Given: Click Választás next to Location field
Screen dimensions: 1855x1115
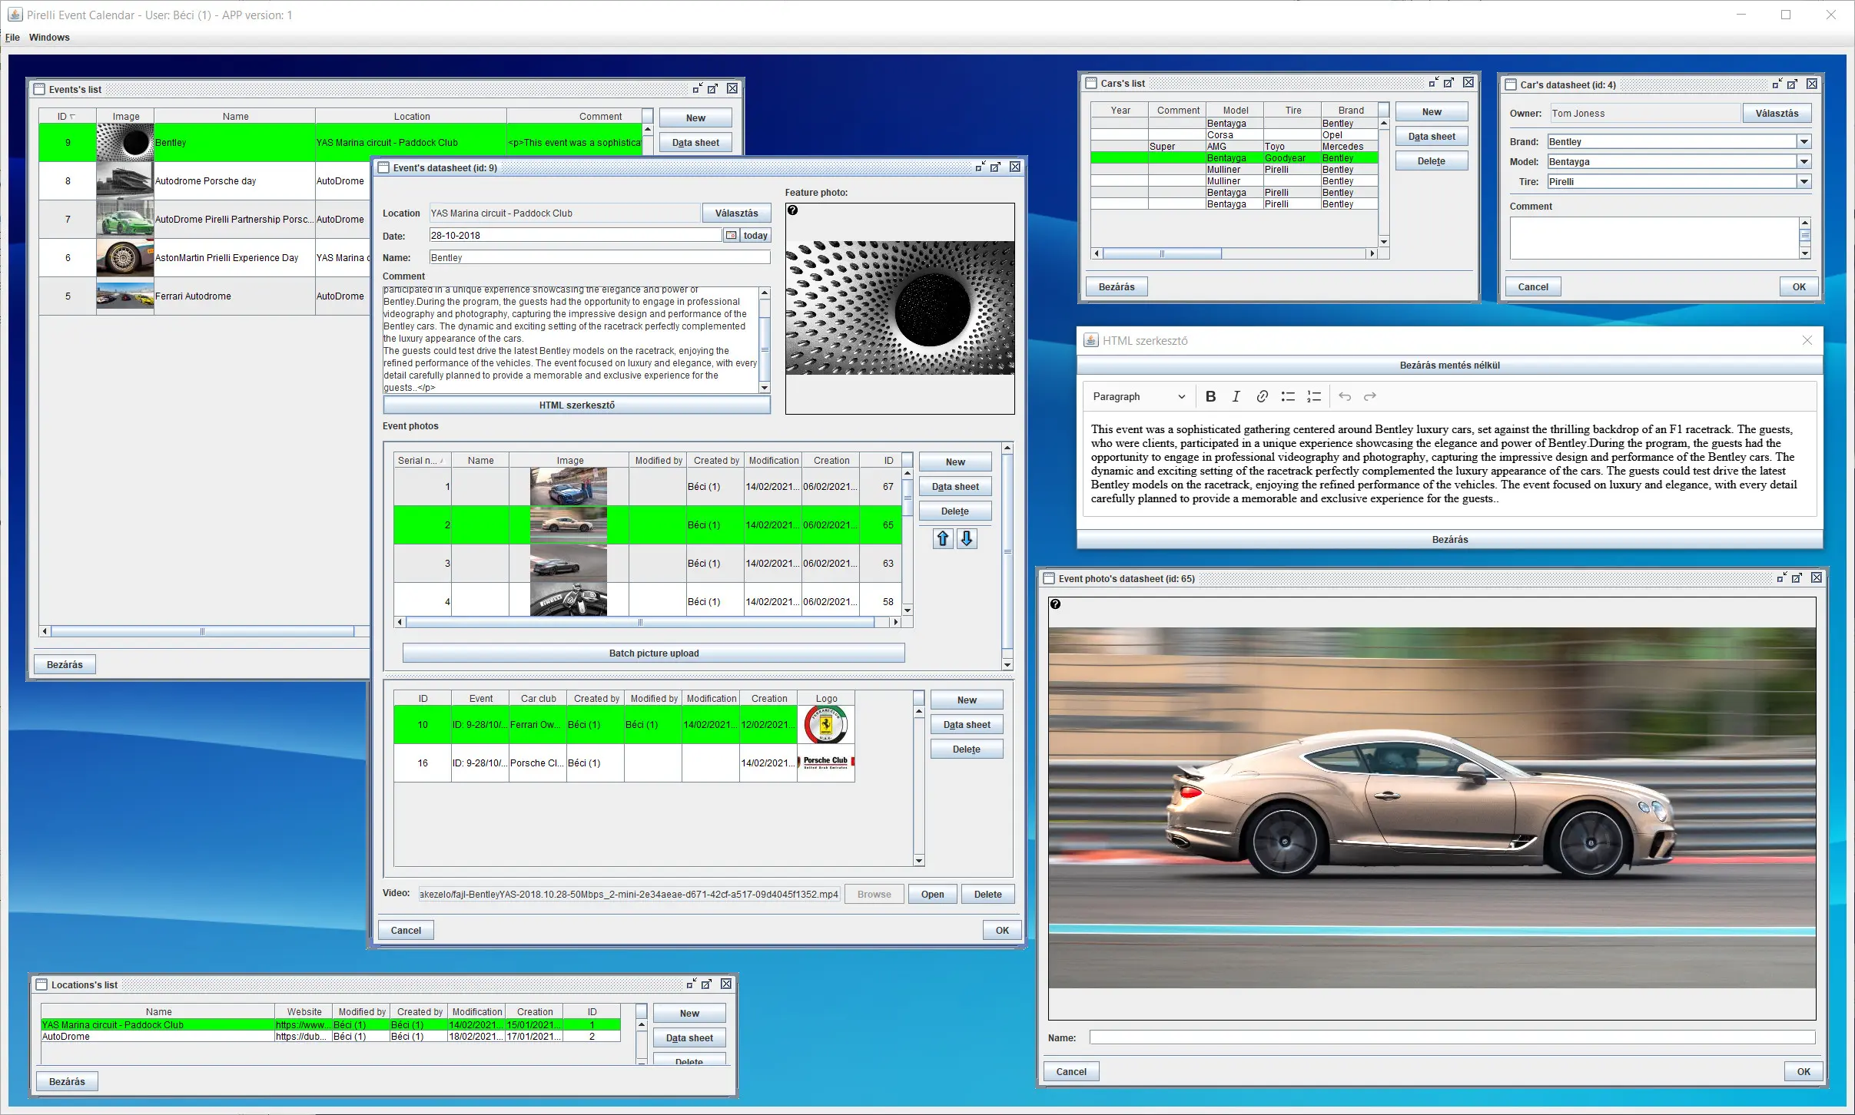Looking at the screenshot, I should [x=736, y=213].
